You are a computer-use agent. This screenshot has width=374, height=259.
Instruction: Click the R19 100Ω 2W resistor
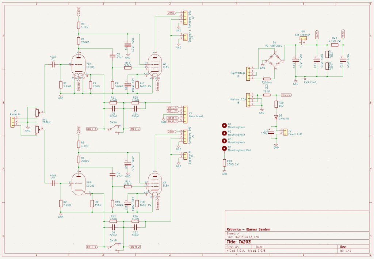click(x=224, y=163)
